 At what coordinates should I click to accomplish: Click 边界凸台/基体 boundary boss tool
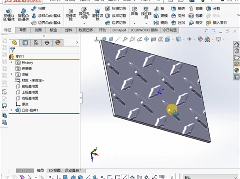46,23
